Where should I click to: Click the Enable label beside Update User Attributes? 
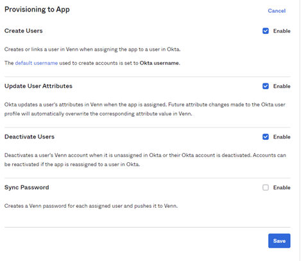[x=282, y=86]
